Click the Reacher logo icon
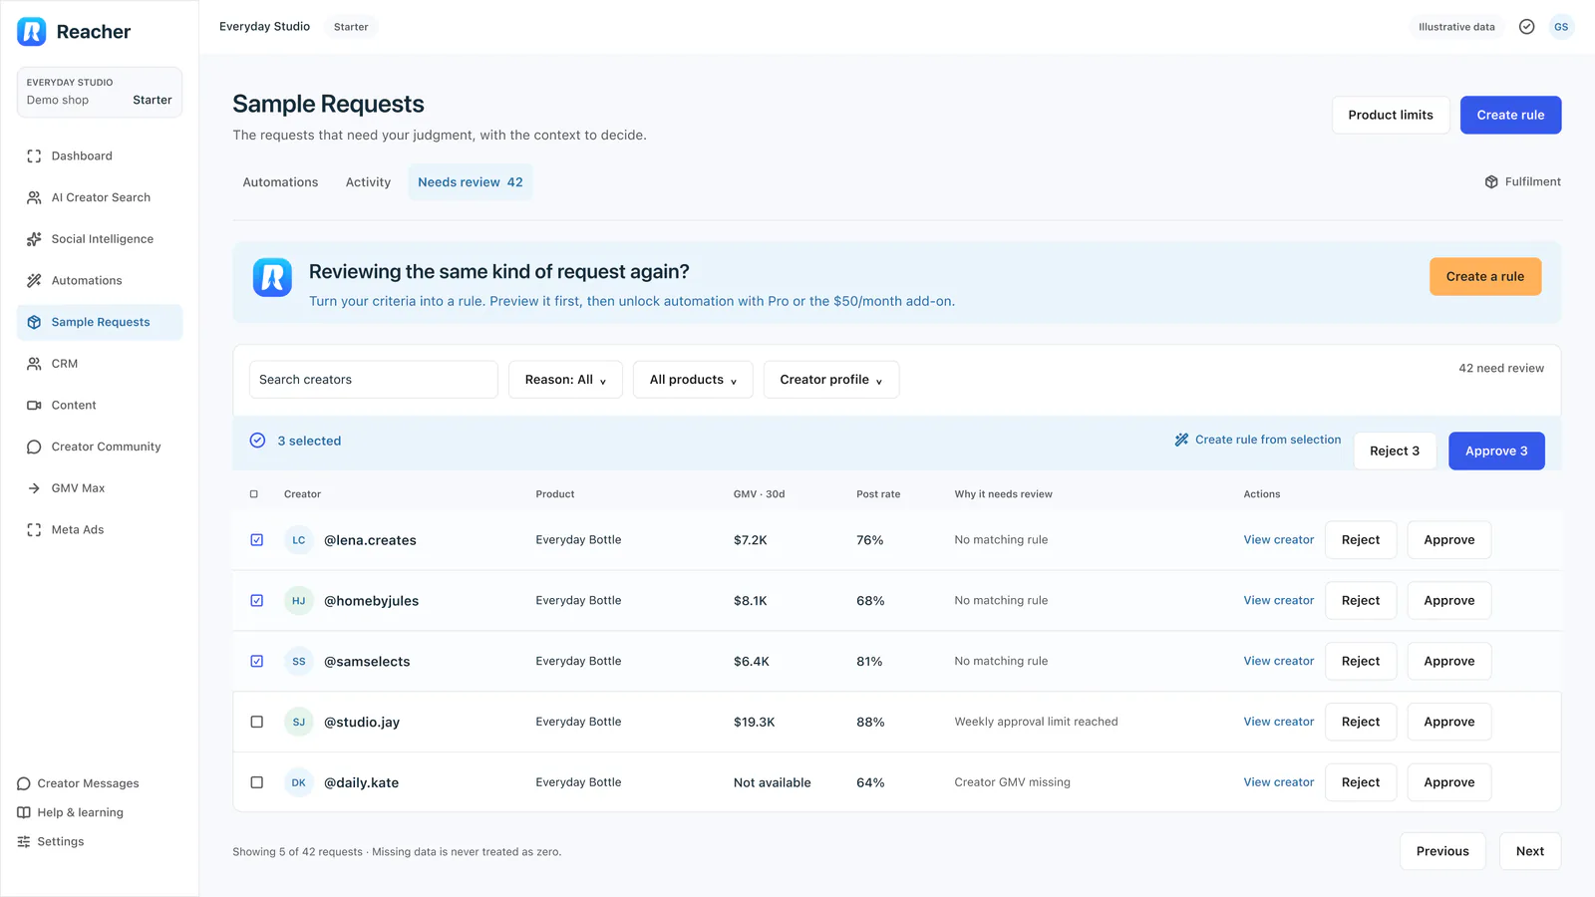1595x897 pixels. (x=32, y=32)
